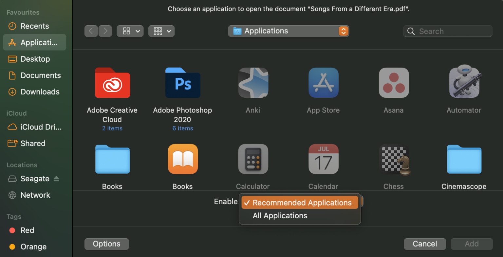Select the Anki app icon
Image resolution: width=503 pixels, height=257 pixels.
tap(253, 83)
